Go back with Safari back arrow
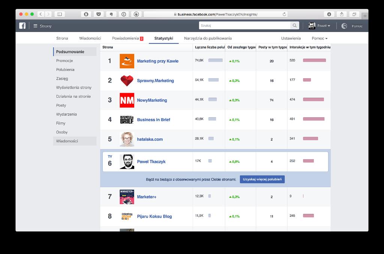The image size is (384, 254). pyautogui.click(x=40, y=14)
